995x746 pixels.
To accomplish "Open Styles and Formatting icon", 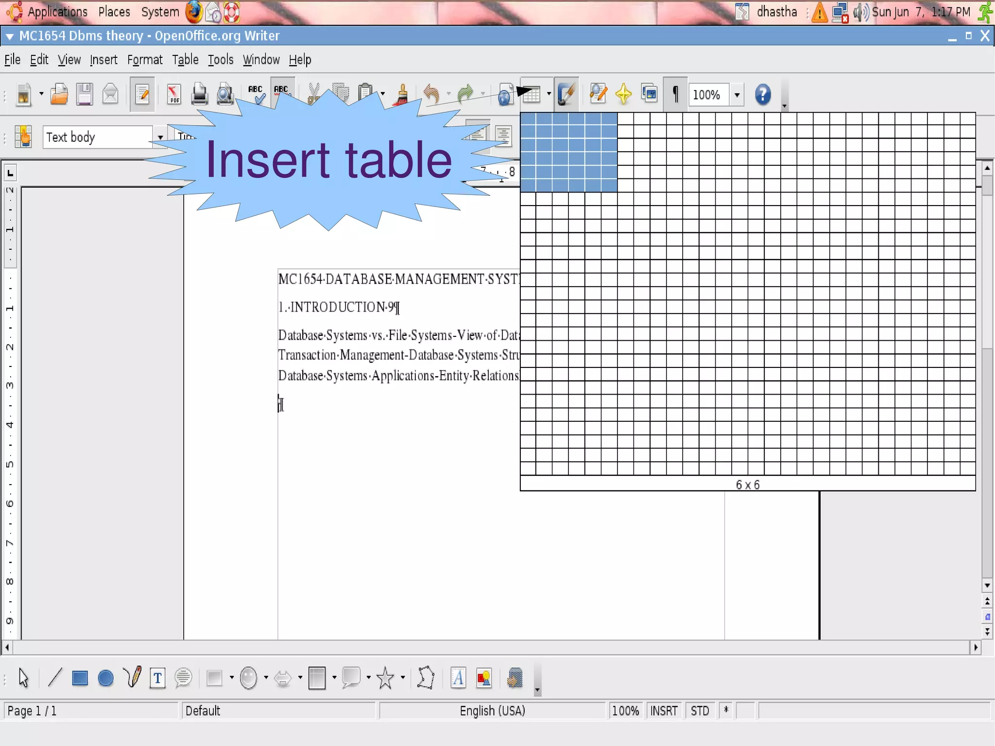I will click(x=23, y=137).
